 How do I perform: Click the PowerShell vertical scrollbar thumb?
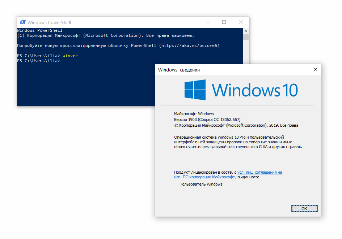(246, 37)
